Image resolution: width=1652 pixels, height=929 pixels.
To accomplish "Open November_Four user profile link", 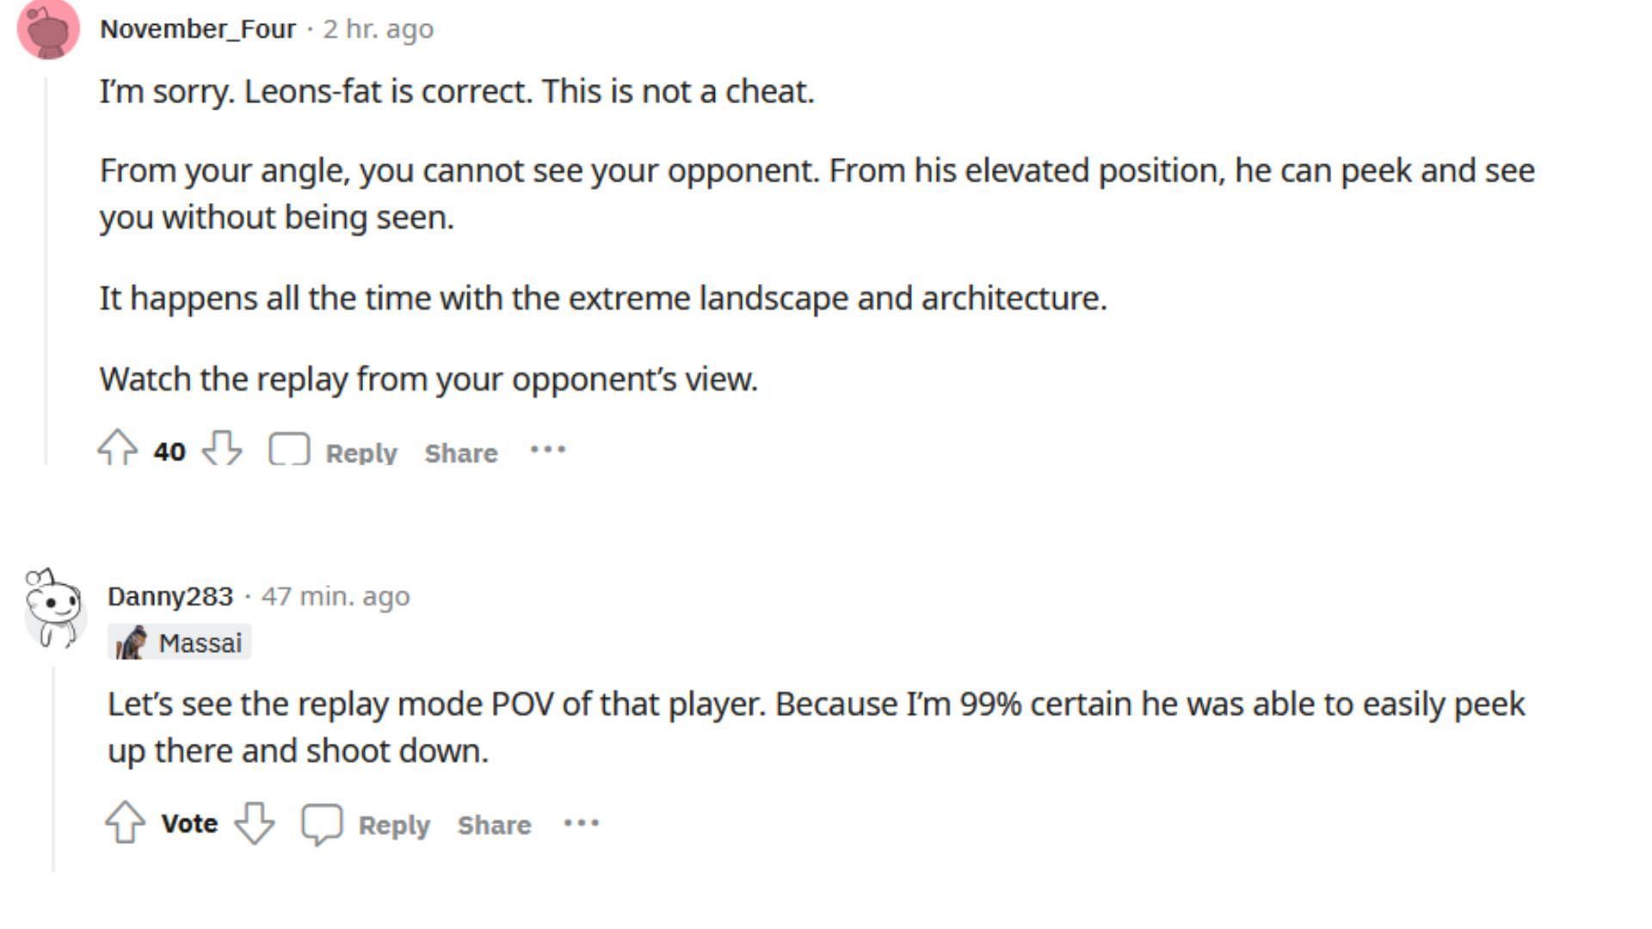I will (198, 28).
